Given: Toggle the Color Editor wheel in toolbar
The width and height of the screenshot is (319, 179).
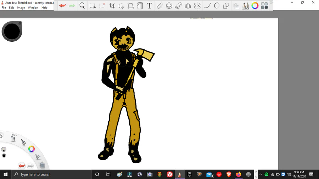Looking at the screenshot, I should pos(255,6).
